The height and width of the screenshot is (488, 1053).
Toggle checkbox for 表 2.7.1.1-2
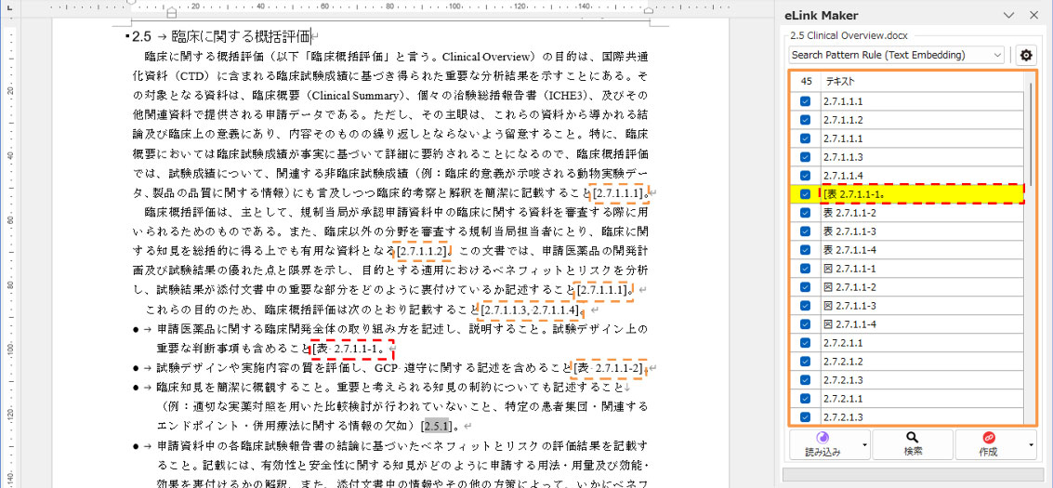[805, 213]
